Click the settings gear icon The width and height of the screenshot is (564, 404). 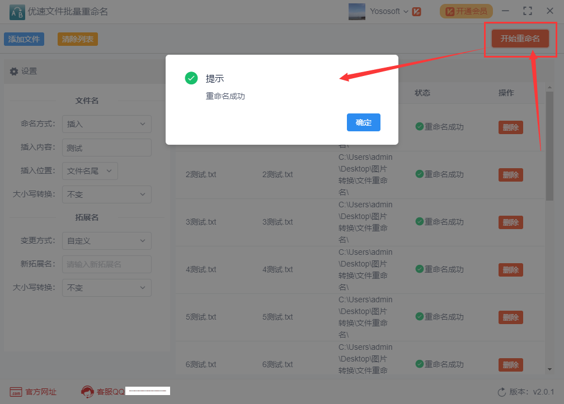click(13, 72)
